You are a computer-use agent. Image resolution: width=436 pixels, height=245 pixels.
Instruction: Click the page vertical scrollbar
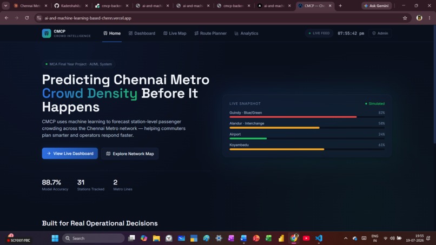click(434, 84)
